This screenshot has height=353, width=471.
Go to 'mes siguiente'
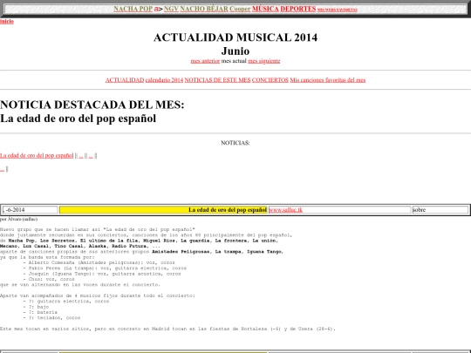point(264,61)
